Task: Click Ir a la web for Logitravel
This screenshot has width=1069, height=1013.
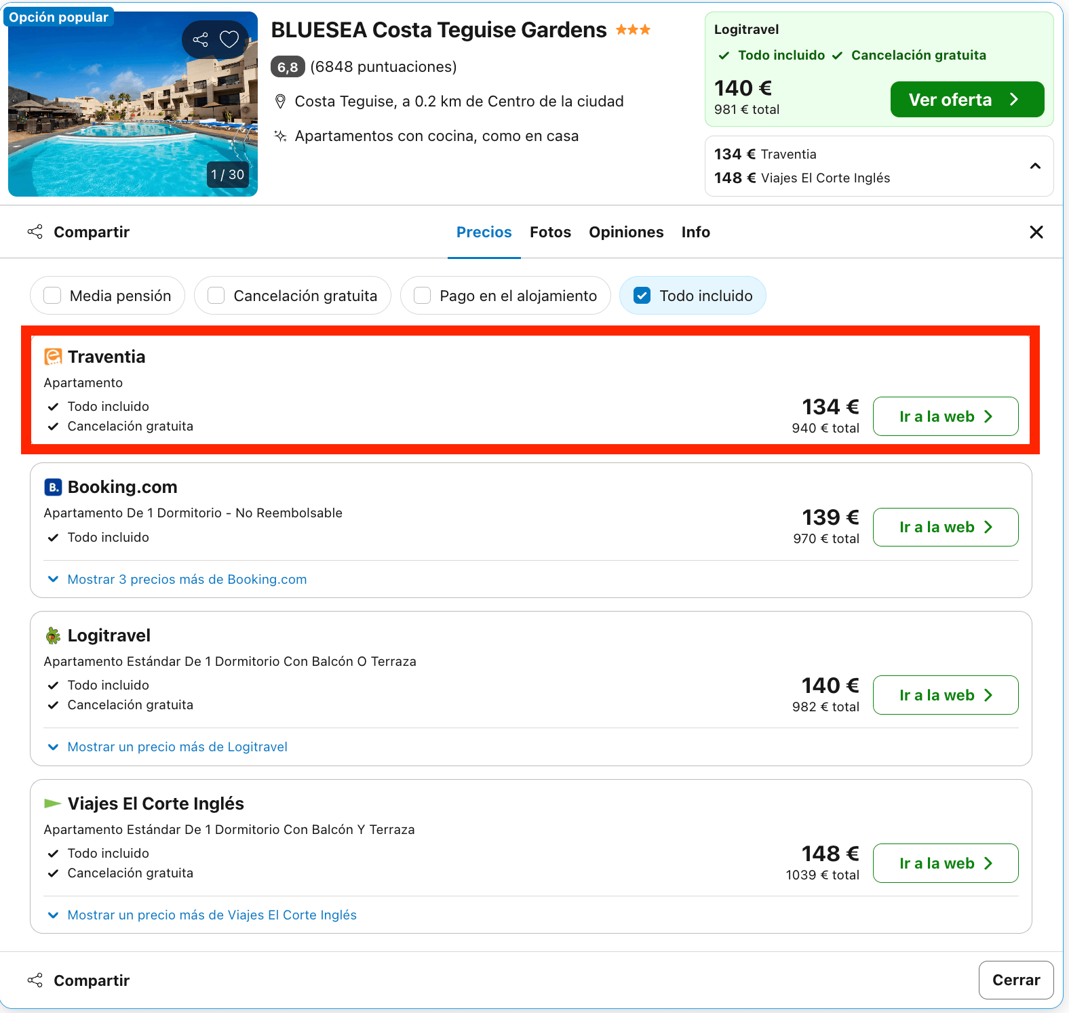Action: (946, 695)
